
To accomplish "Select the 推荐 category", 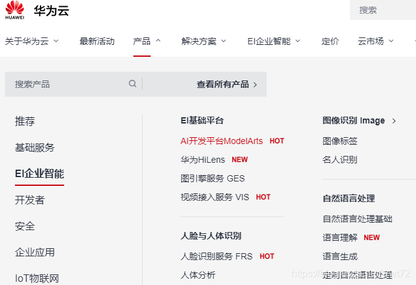I will point(25,121).
